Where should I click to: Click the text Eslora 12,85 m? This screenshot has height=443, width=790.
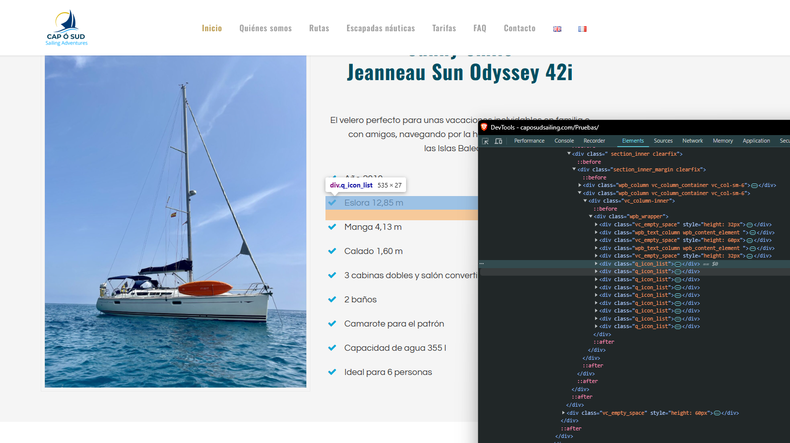(374, 203)
